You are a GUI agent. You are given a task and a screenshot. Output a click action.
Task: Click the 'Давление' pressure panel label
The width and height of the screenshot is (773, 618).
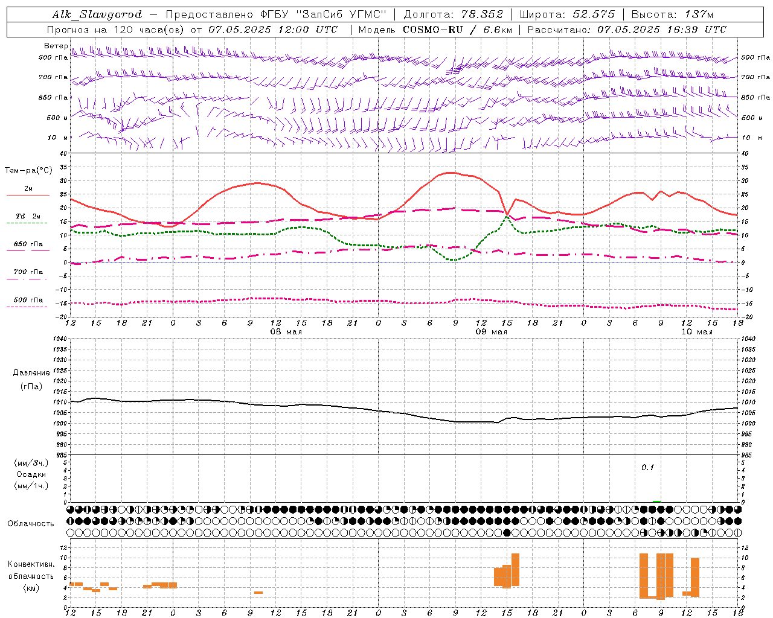tap(31, 373)
